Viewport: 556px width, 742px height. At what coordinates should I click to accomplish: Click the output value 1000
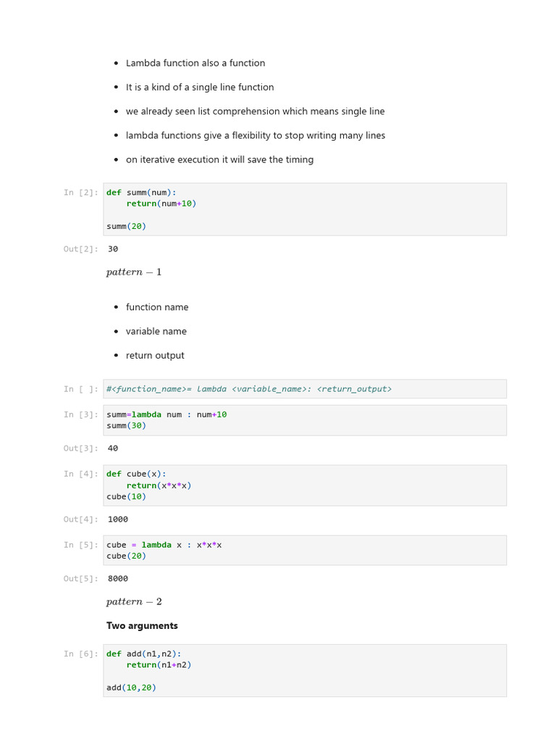118,520
